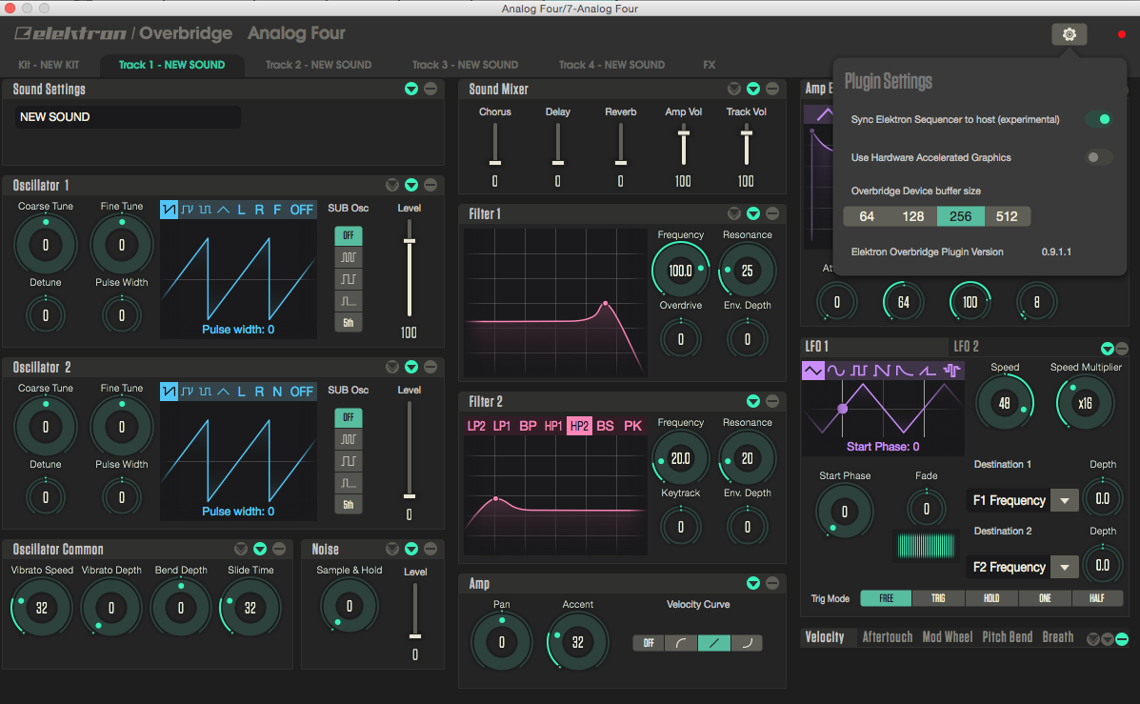Turn OFF Oscillator 1 waveform

pos(301,210)
